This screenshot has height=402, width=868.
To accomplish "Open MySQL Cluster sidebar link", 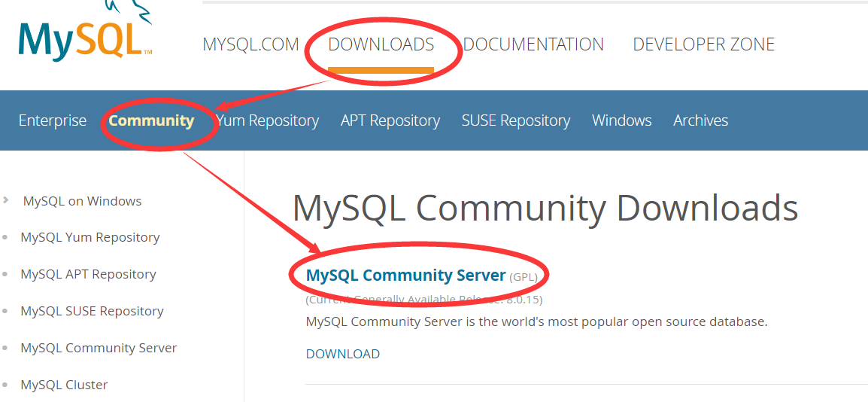I will coord(64,385).
